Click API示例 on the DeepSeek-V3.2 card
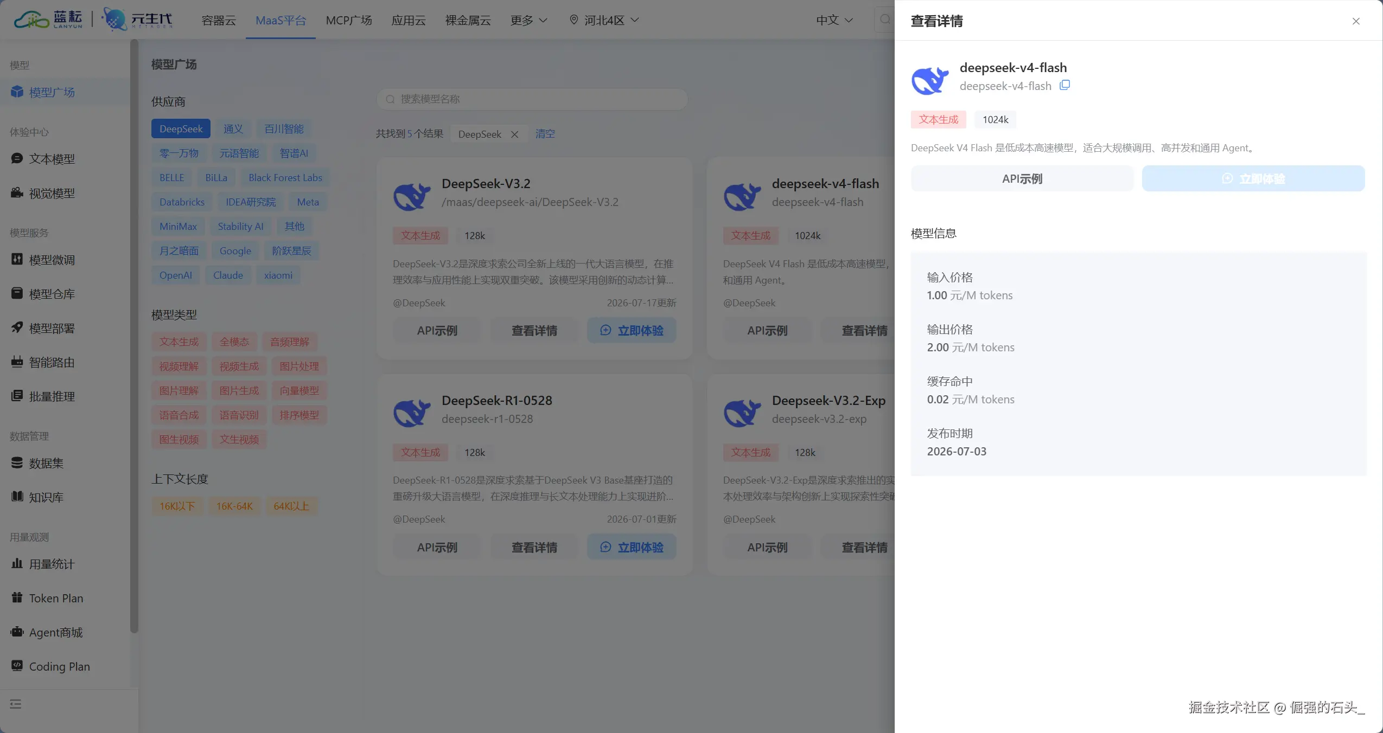The height and width of the screenshot is (733, 1383). [437, 330]
